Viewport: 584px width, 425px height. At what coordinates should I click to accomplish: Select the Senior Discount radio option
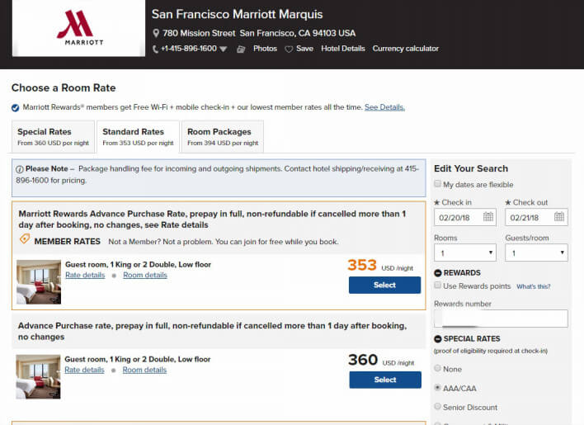coord(438,407)
